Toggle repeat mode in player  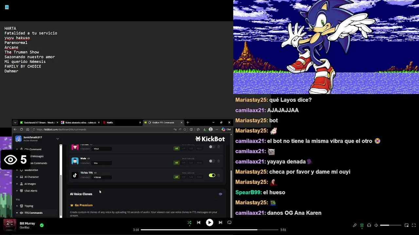[x=229, y=223]
